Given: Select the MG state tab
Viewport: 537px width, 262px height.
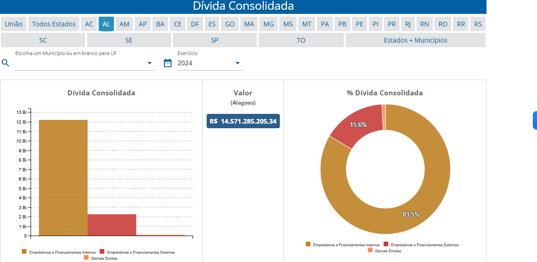Looking at the screenshot, I should point(269,24).
